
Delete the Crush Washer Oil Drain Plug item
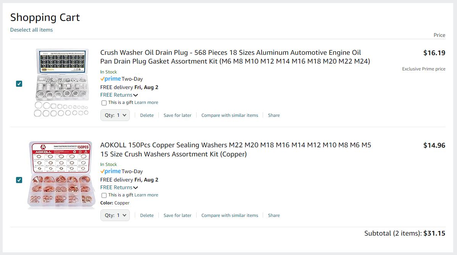147,115
